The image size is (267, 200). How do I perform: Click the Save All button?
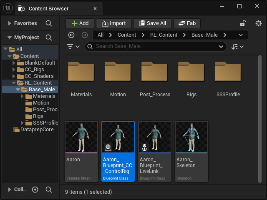pyautogui.click(x=152, y=23)
